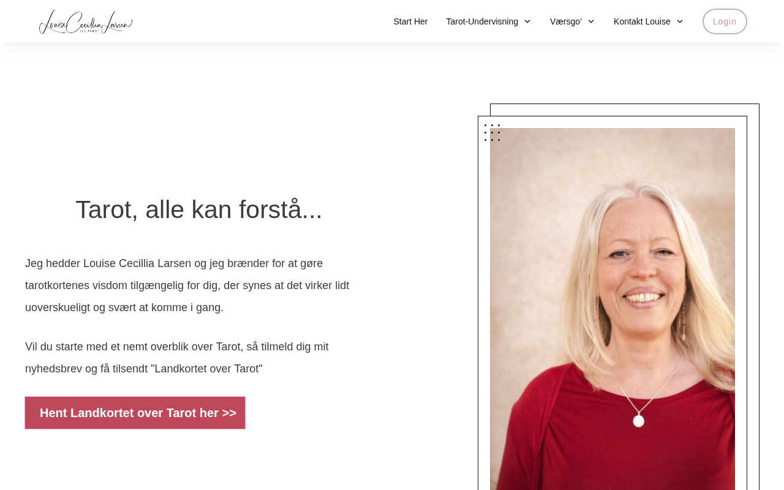Click the Login button

point(725,21)
